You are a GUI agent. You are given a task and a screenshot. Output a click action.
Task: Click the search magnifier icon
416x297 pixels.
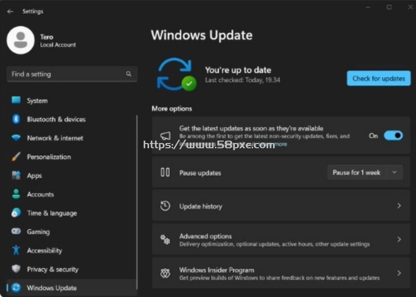tap(129, 74)
